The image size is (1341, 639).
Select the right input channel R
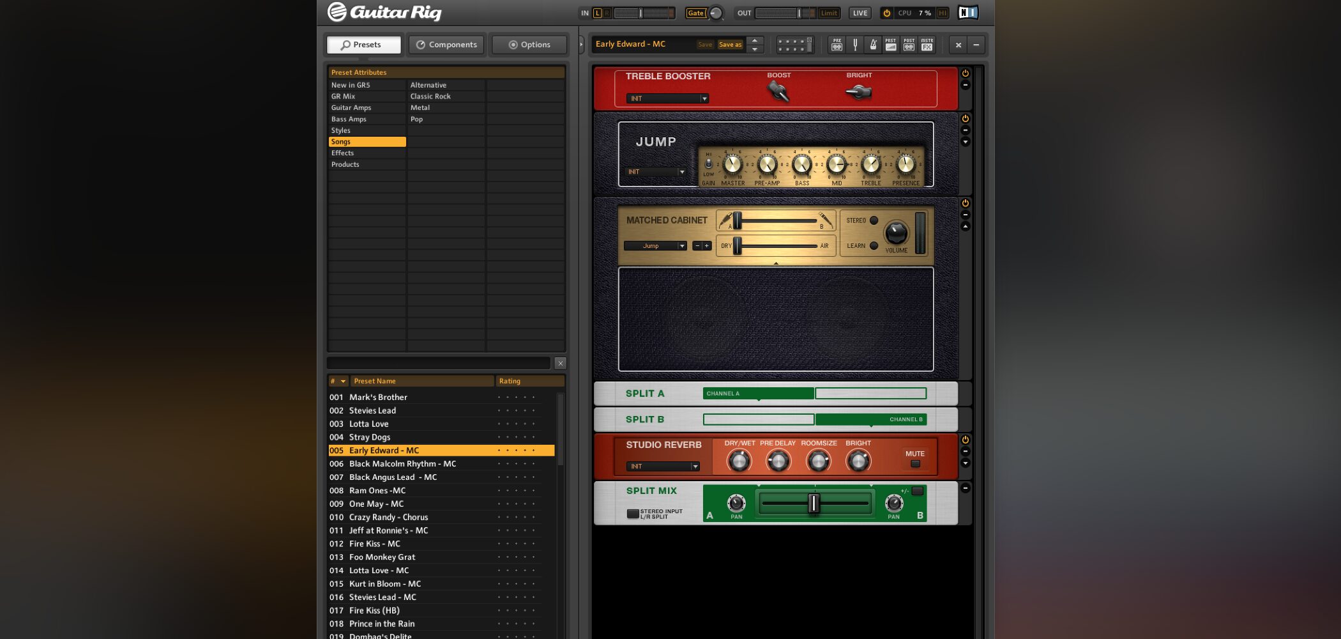click(607, 13)
